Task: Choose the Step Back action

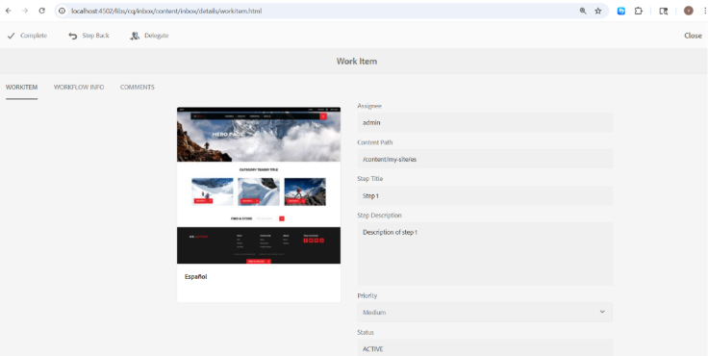Action: pyautogui.click(x=88, y=36)
